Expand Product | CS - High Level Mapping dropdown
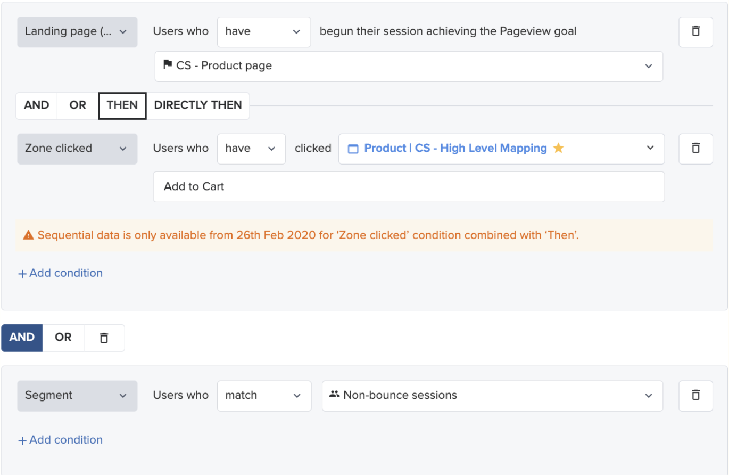 pos(501,148)
